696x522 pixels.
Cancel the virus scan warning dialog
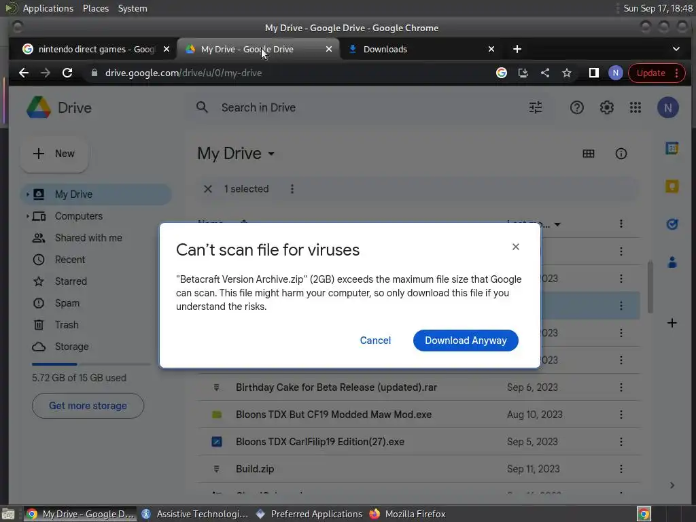coord(375,341)
